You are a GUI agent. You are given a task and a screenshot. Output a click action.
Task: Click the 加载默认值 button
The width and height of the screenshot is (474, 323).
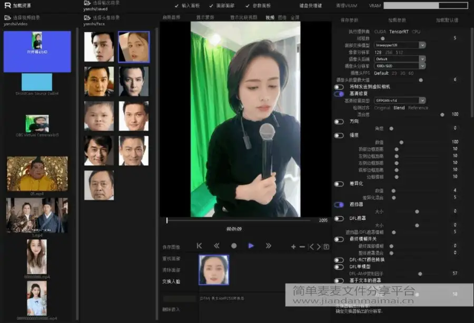click(447, 20)
